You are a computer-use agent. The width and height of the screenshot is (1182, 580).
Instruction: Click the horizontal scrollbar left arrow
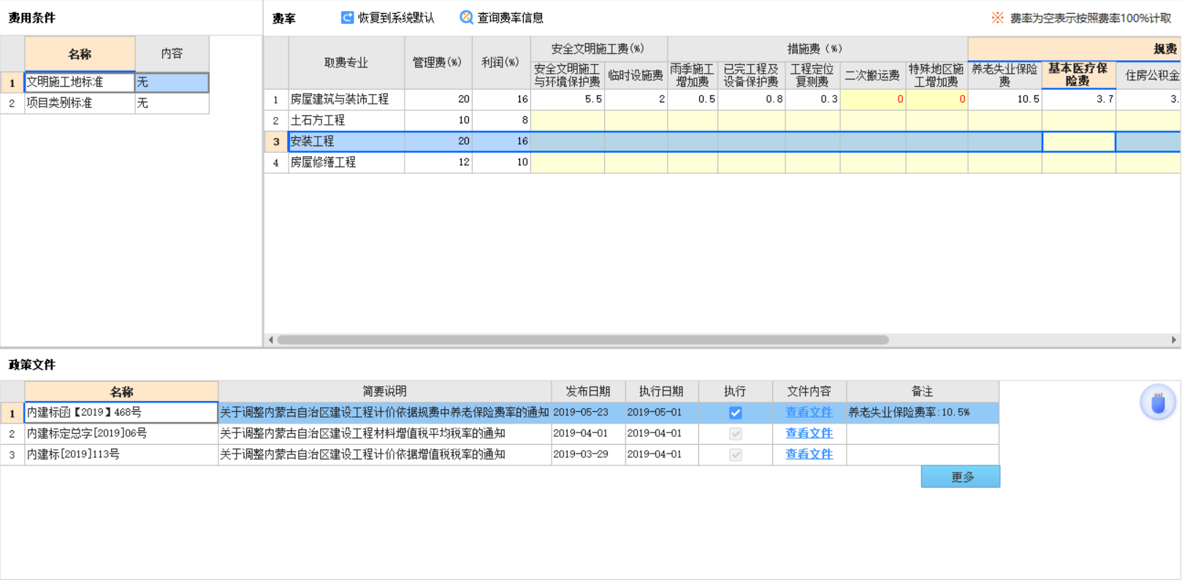coord(271,340)
